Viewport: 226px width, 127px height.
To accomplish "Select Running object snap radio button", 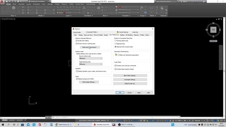I will pyautogui.click(x=115, y=41).
